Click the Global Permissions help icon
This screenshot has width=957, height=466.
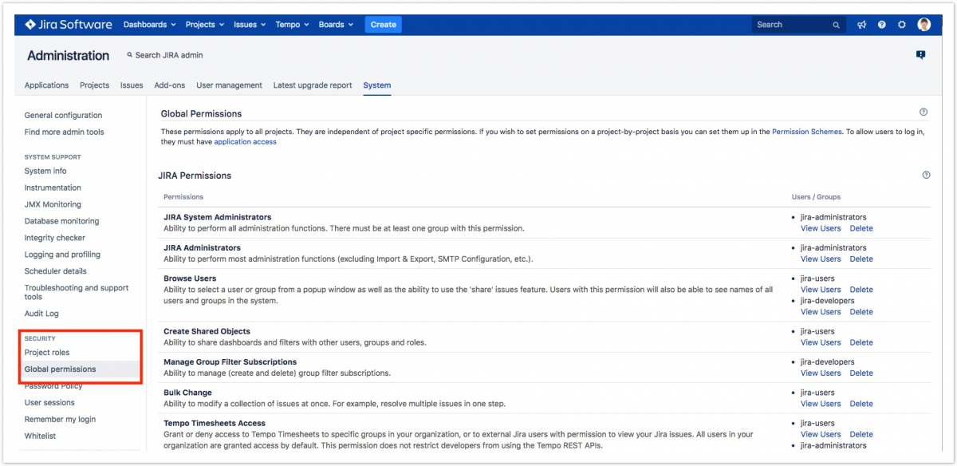coord(924,113)
